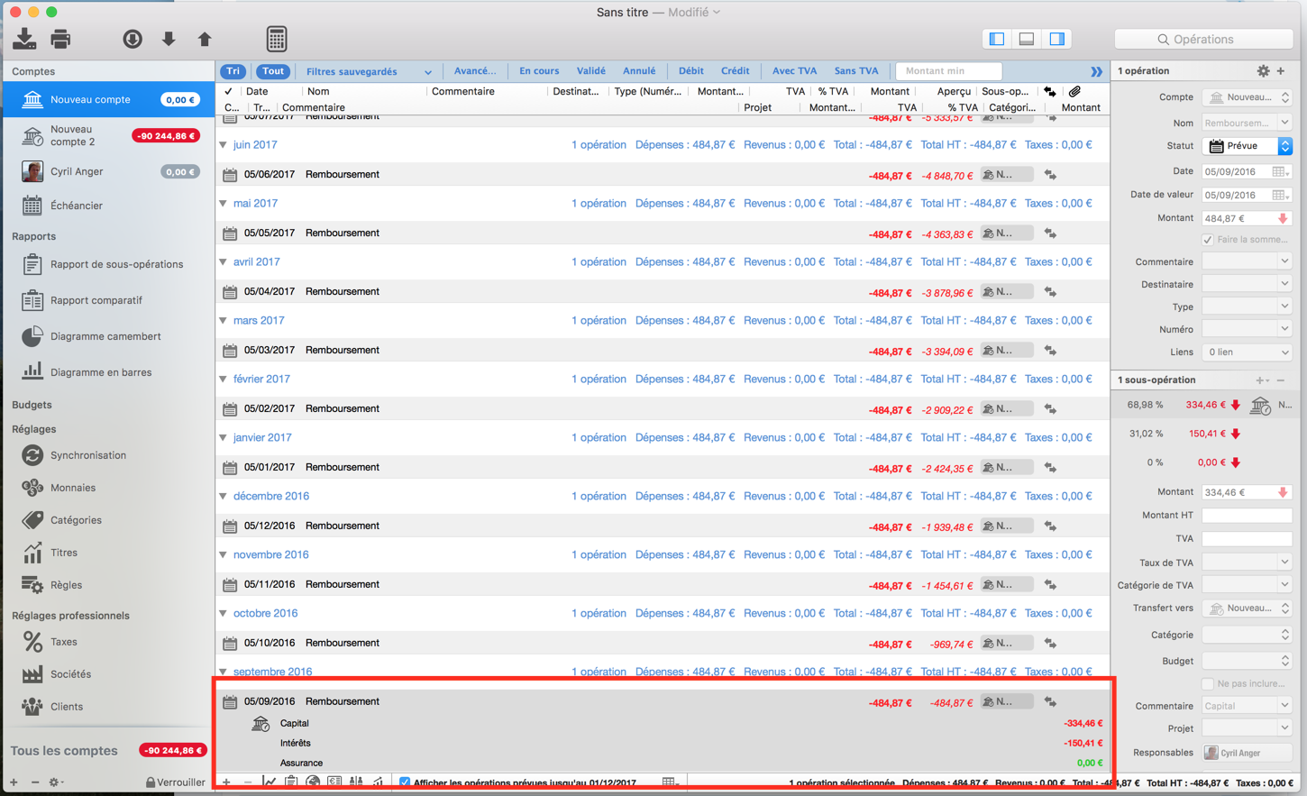Screen dimensions: 1307x796
Task: Open the Échéancier scheduler in the sidebar
Action: (x=76, y=206)
